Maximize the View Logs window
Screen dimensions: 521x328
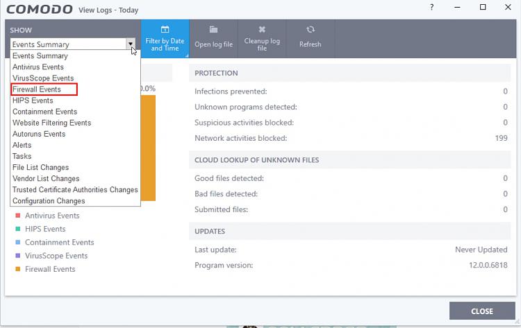point(483,7)
